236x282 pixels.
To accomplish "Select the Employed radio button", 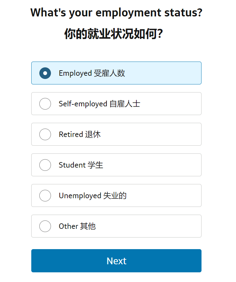I will [45, 73].
